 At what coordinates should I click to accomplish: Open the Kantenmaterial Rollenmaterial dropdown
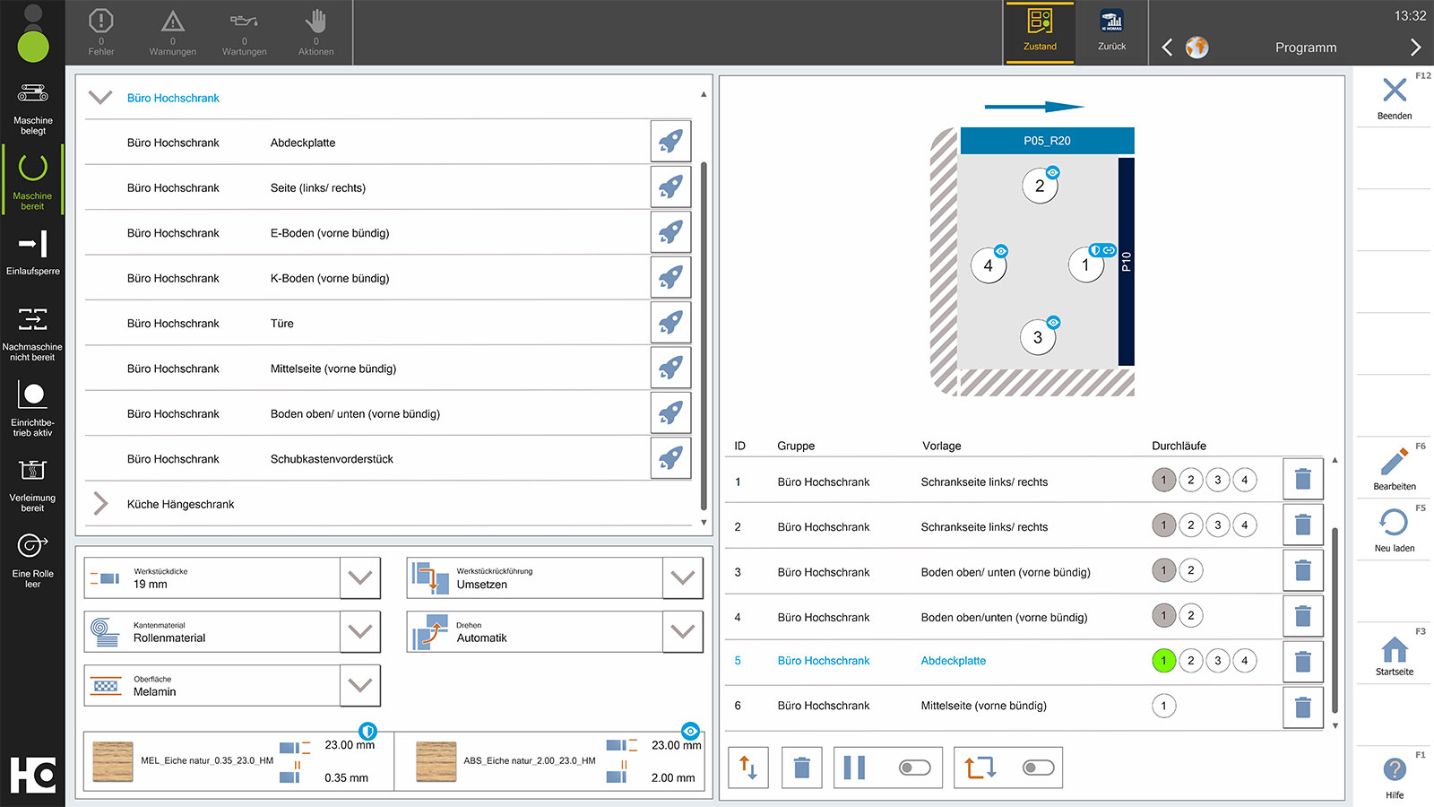360,632
